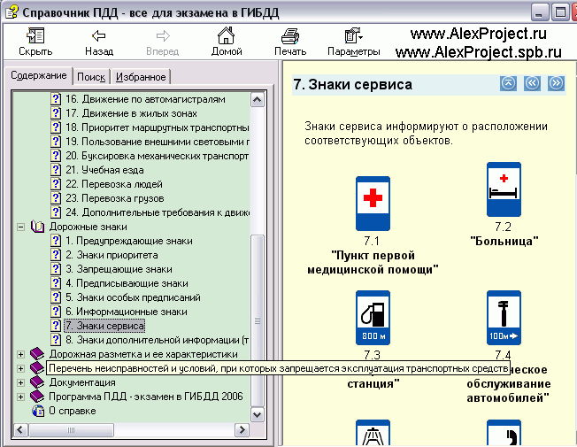This screenshot has width=577, height=447.
Task: Click the Скрыть toolbar icon
Action: pos(35,35)
